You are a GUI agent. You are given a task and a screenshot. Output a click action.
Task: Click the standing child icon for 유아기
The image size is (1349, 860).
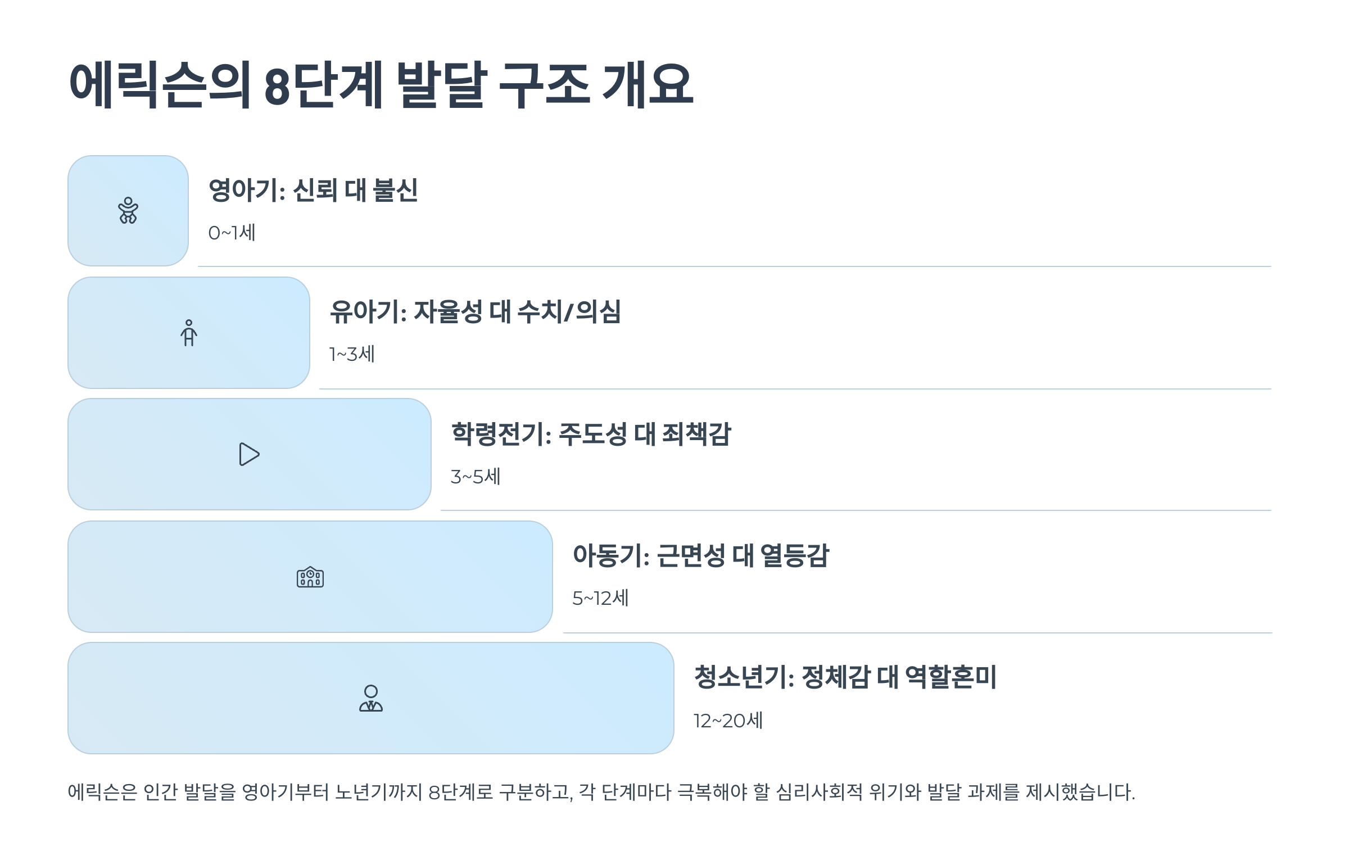(189, 333)
